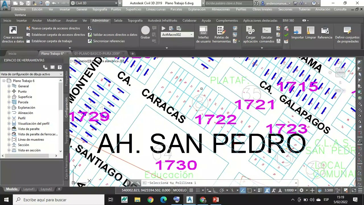The height and width of the screenshot is (205, 364).
Task: Click Establecer carpeta de trabajo
Action: [x=49, y=41]
